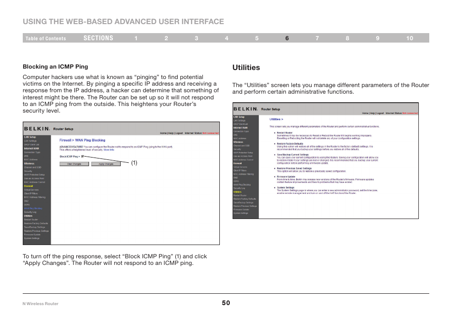Go to section 10 in navigation bar
The height and width of the screenshot is (316, 452).
tap(410, 38)
